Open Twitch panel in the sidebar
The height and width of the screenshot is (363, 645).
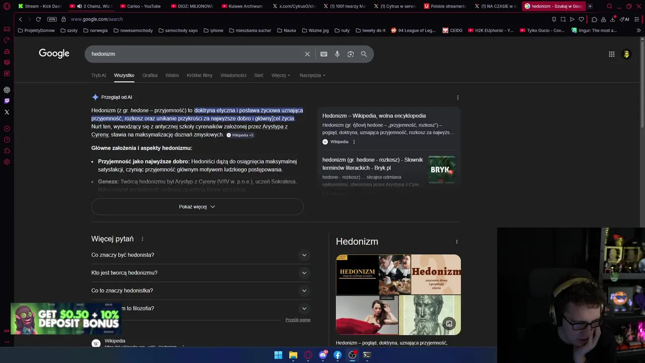(x=7, y=101)
